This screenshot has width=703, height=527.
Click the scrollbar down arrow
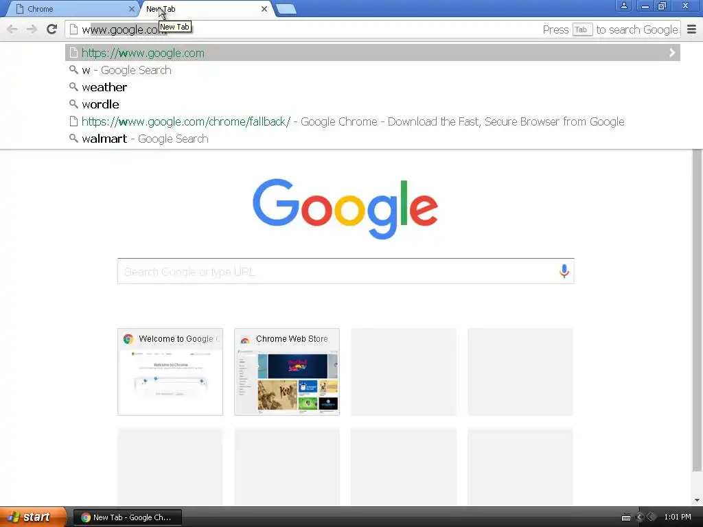tap(697, 500)
